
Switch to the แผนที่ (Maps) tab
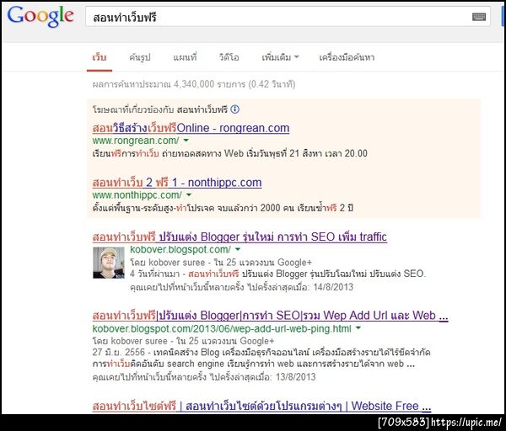click(x=185, y=57)
